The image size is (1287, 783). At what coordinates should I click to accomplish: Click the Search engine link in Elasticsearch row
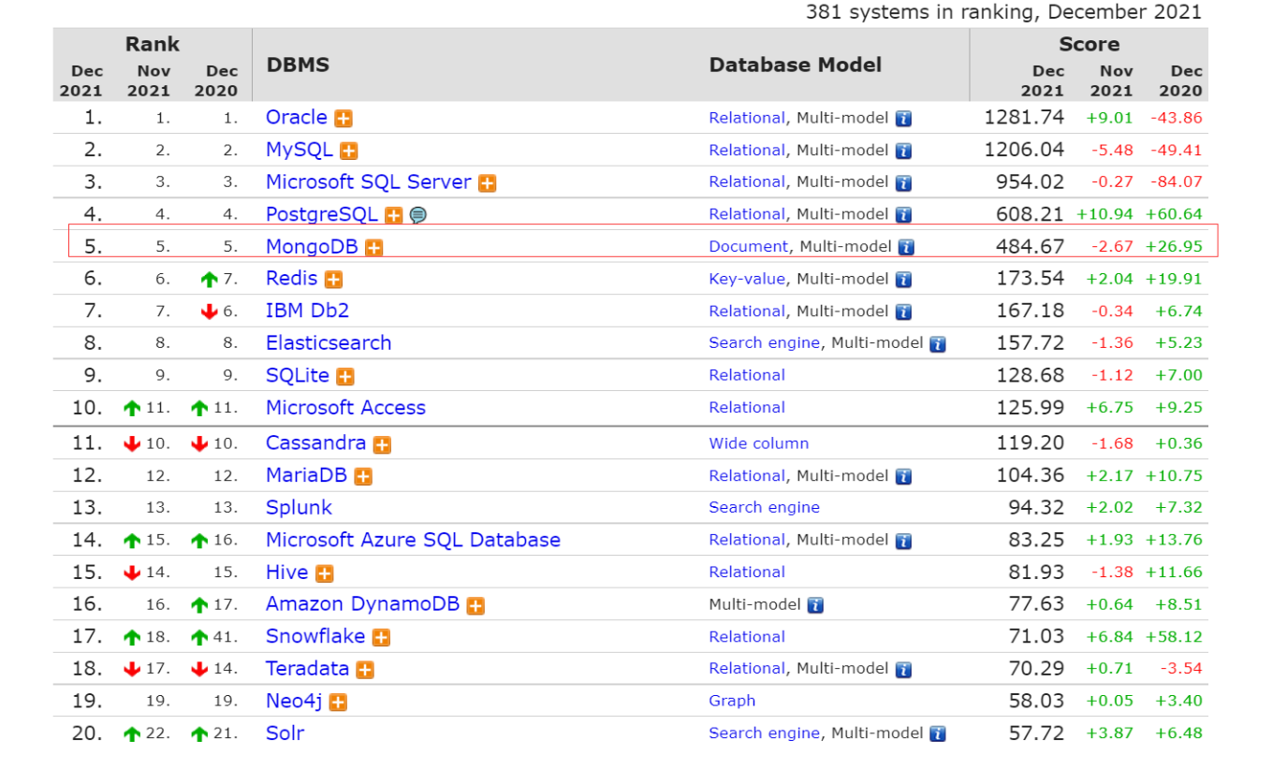point(764,342)
